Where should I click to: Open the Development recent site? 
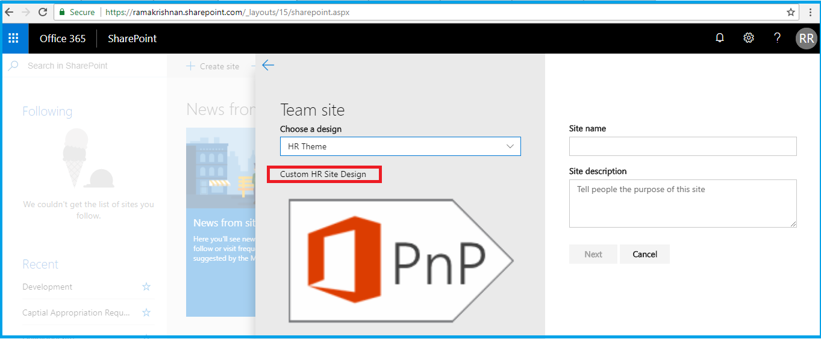(48, 287)
